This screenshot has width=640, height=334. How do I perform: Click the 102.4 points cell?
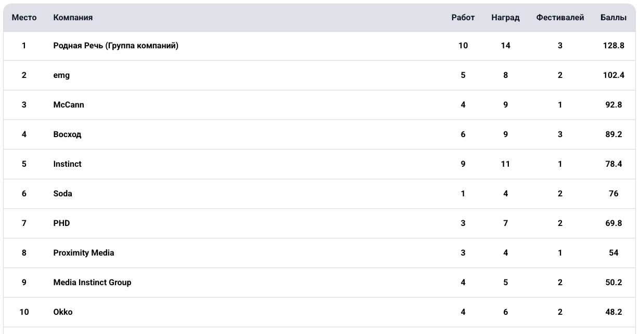pos(613,75)
